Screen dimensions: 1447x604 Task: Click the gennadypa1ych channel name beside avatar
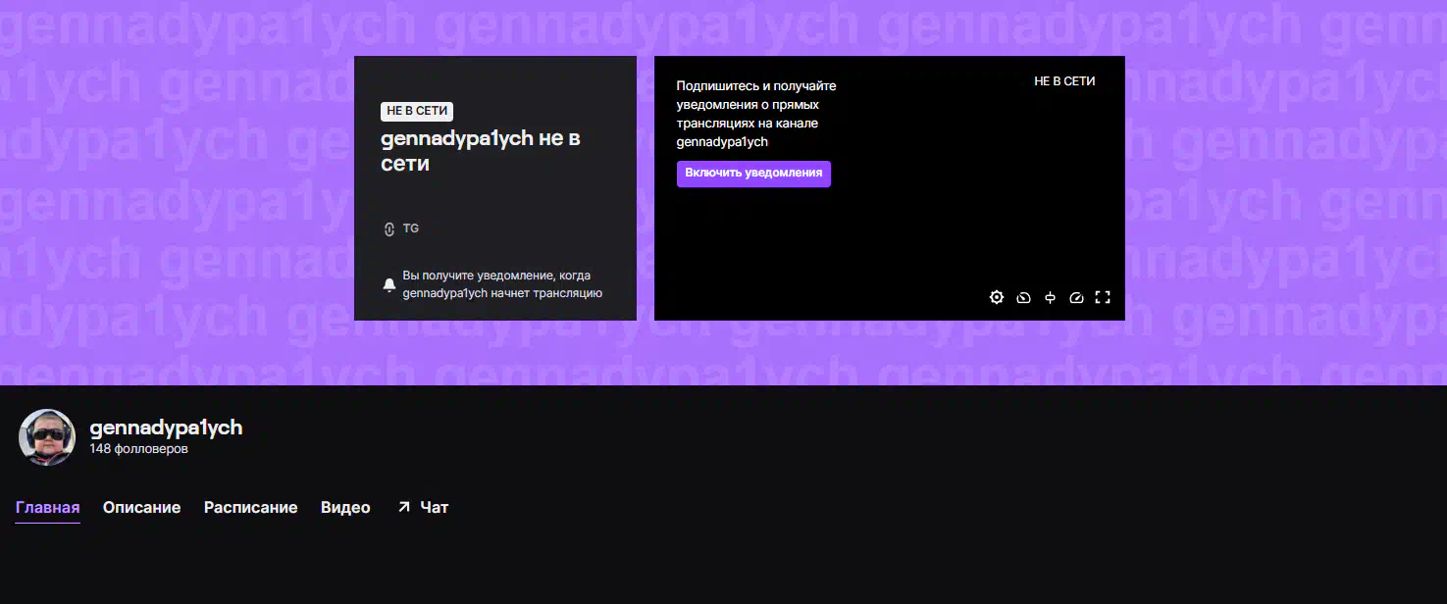pos(166,428)
